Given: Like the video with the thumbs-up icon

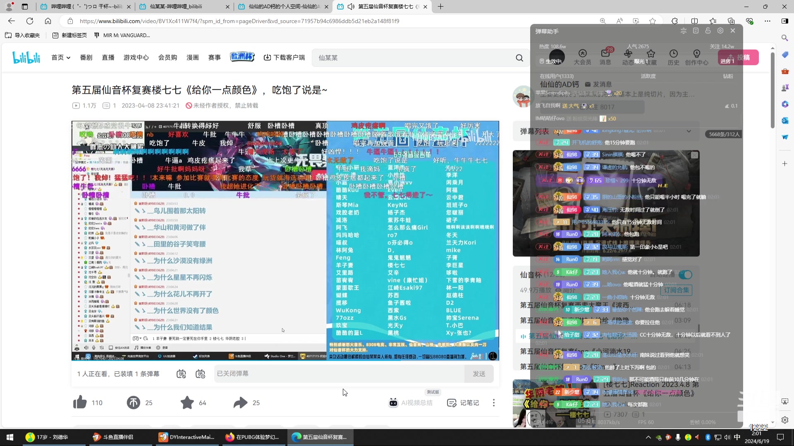Looking at the screenshot, I should (x=80, y=402).
